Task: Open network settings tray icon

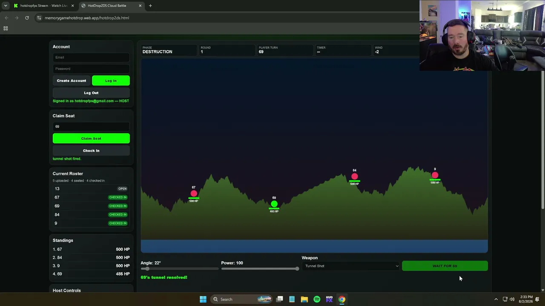Action: 505,299
